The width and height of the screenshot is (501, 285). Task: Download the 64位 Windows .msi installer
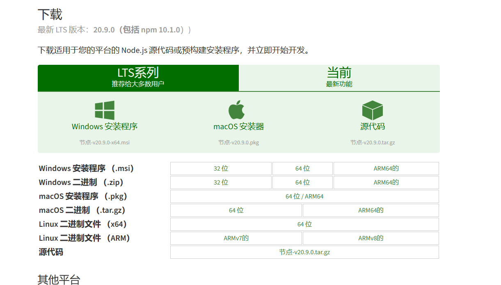[302, 169]
